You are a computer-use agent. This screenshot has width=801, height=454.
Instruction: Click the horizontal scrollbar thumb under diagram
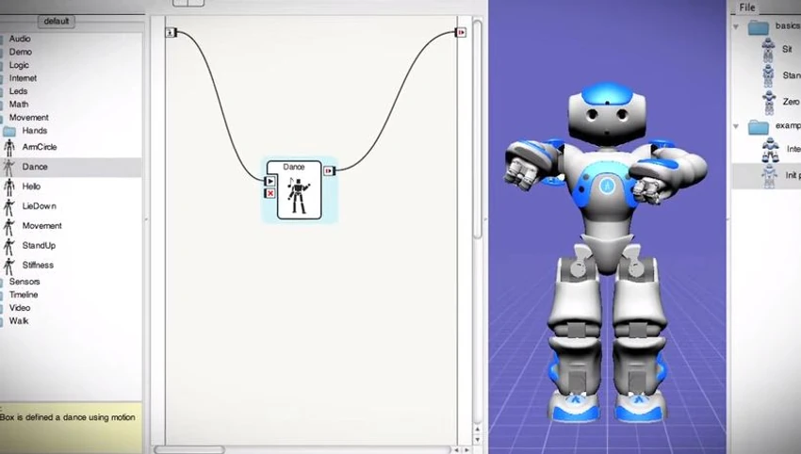tap(189, 450)
